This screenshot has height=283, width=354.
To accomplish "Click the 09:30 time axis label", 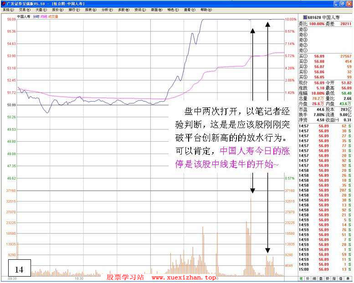I will click(12, 278).
